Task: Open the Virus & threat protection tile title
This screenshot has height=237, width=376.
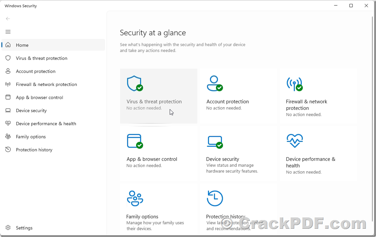Action: click(154, 102)
